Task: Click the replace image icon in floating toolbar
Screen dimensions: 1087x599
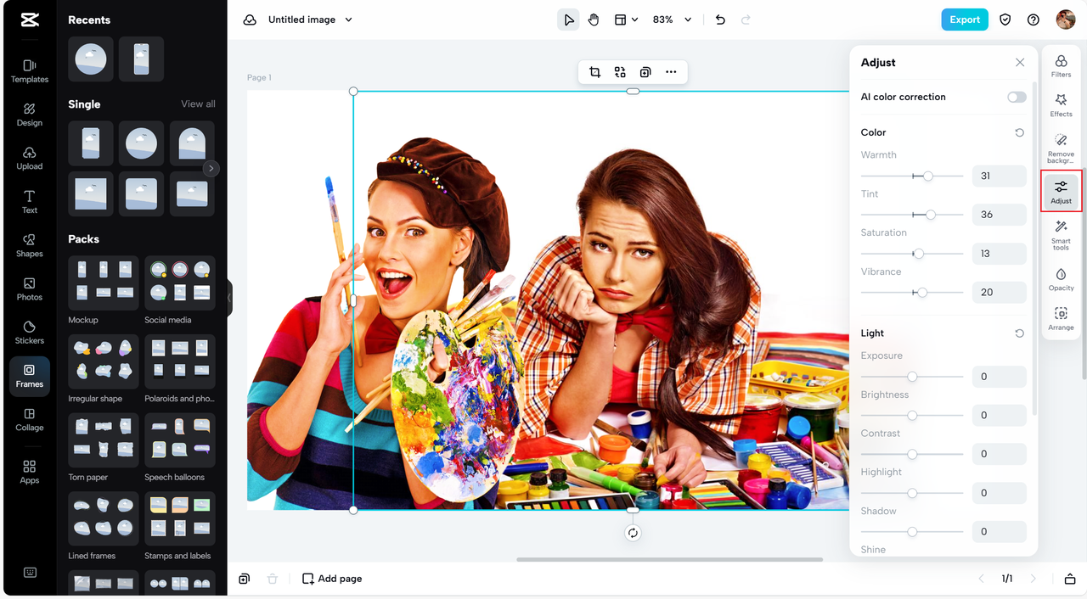Action: click(620, 72)
